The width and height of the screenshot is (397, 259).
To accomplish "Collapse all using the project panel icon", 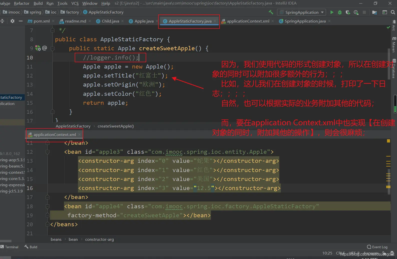I will (2, 21).
